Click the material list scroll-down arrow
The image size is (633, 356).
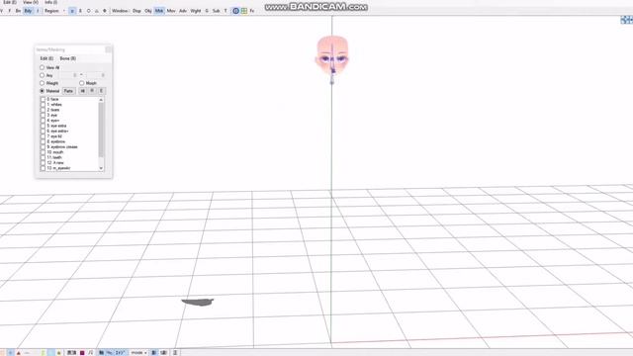coord(101,168)
